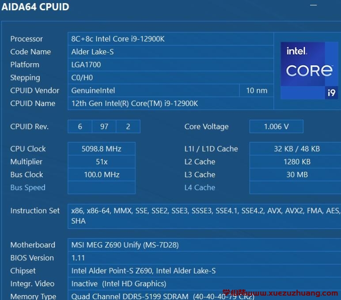This screenshot has height=300, width=341.
Task: Click the L2 Cache label
Action: coord(200,162)
